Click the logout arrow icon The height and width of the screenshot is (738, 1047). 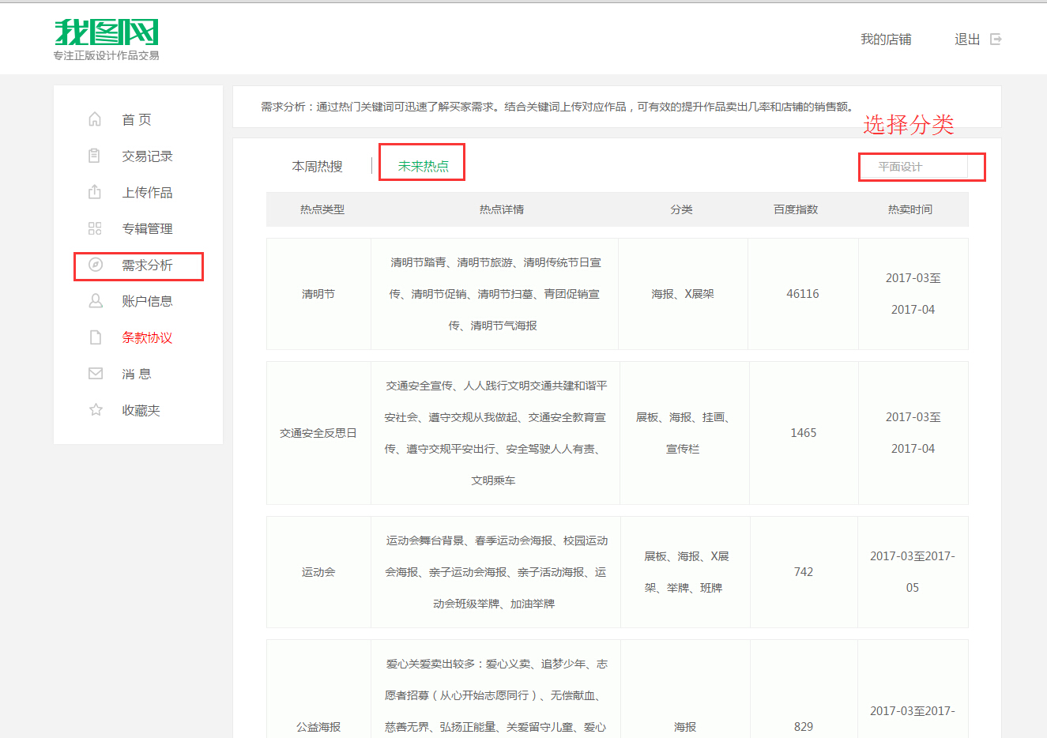[x=996, y=39]
